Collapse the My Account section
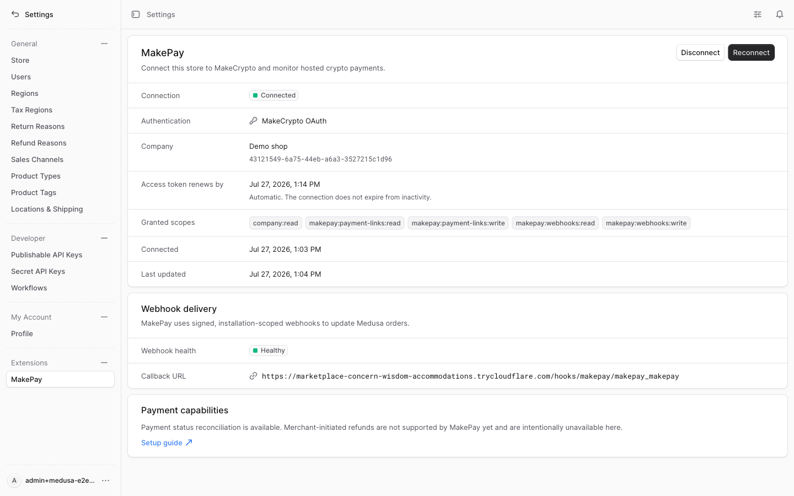The image size is (794, 496). (x=104, y=317)
